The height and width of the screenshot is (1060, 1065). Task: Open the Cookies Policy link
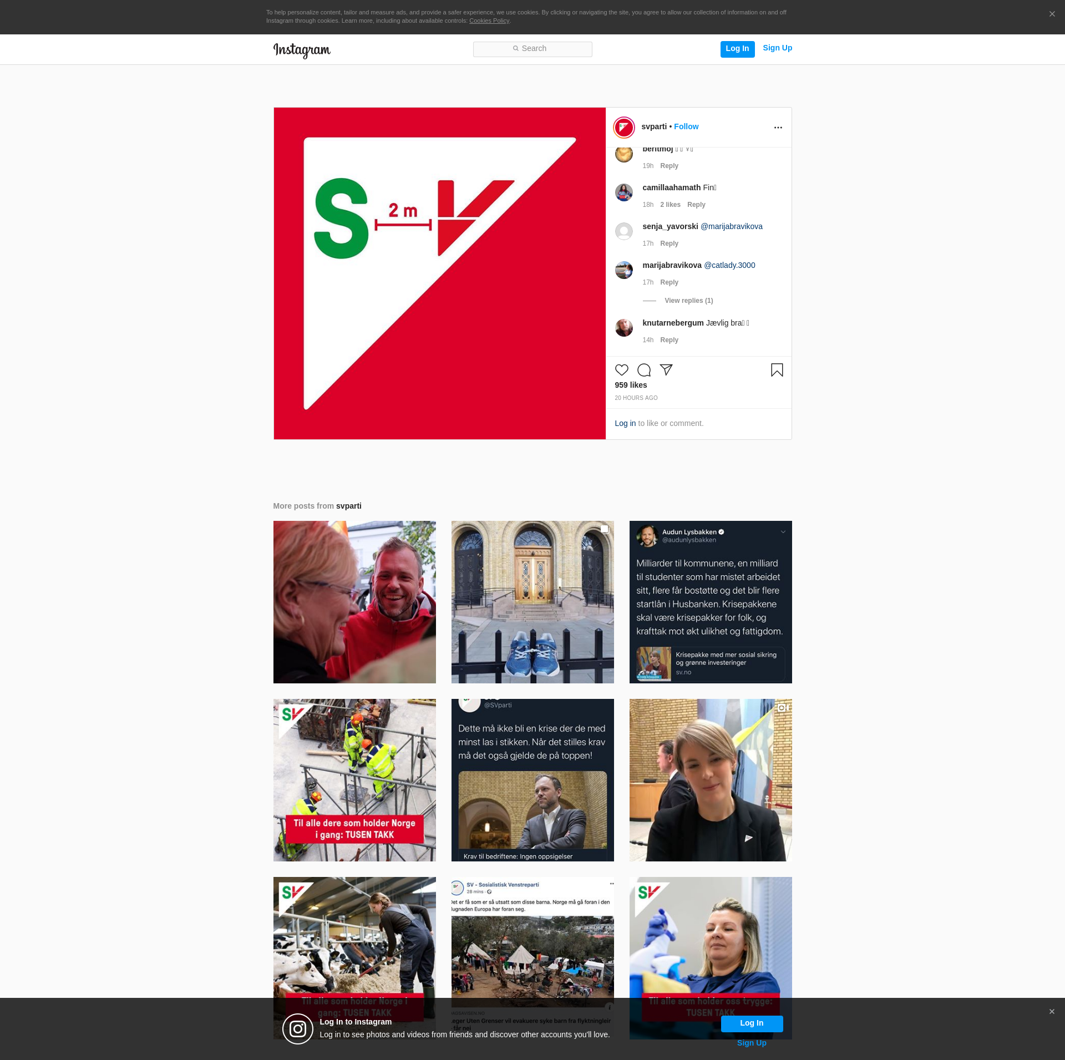[489, 21]
